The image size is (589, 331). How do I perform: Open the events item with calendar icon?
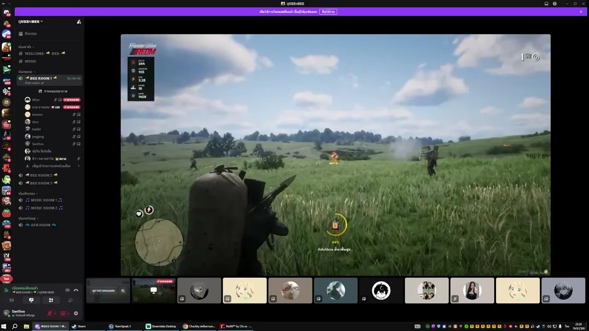[x=50, y=34]
